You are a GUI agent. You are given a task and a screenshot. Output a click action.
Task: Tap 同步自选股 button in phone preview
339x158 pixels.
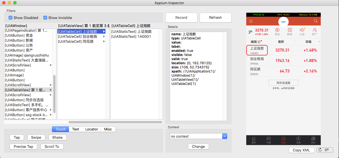283,83
